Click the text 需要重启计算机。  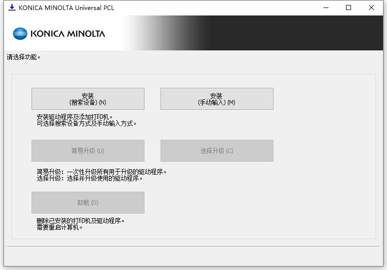tap(59, 227)
